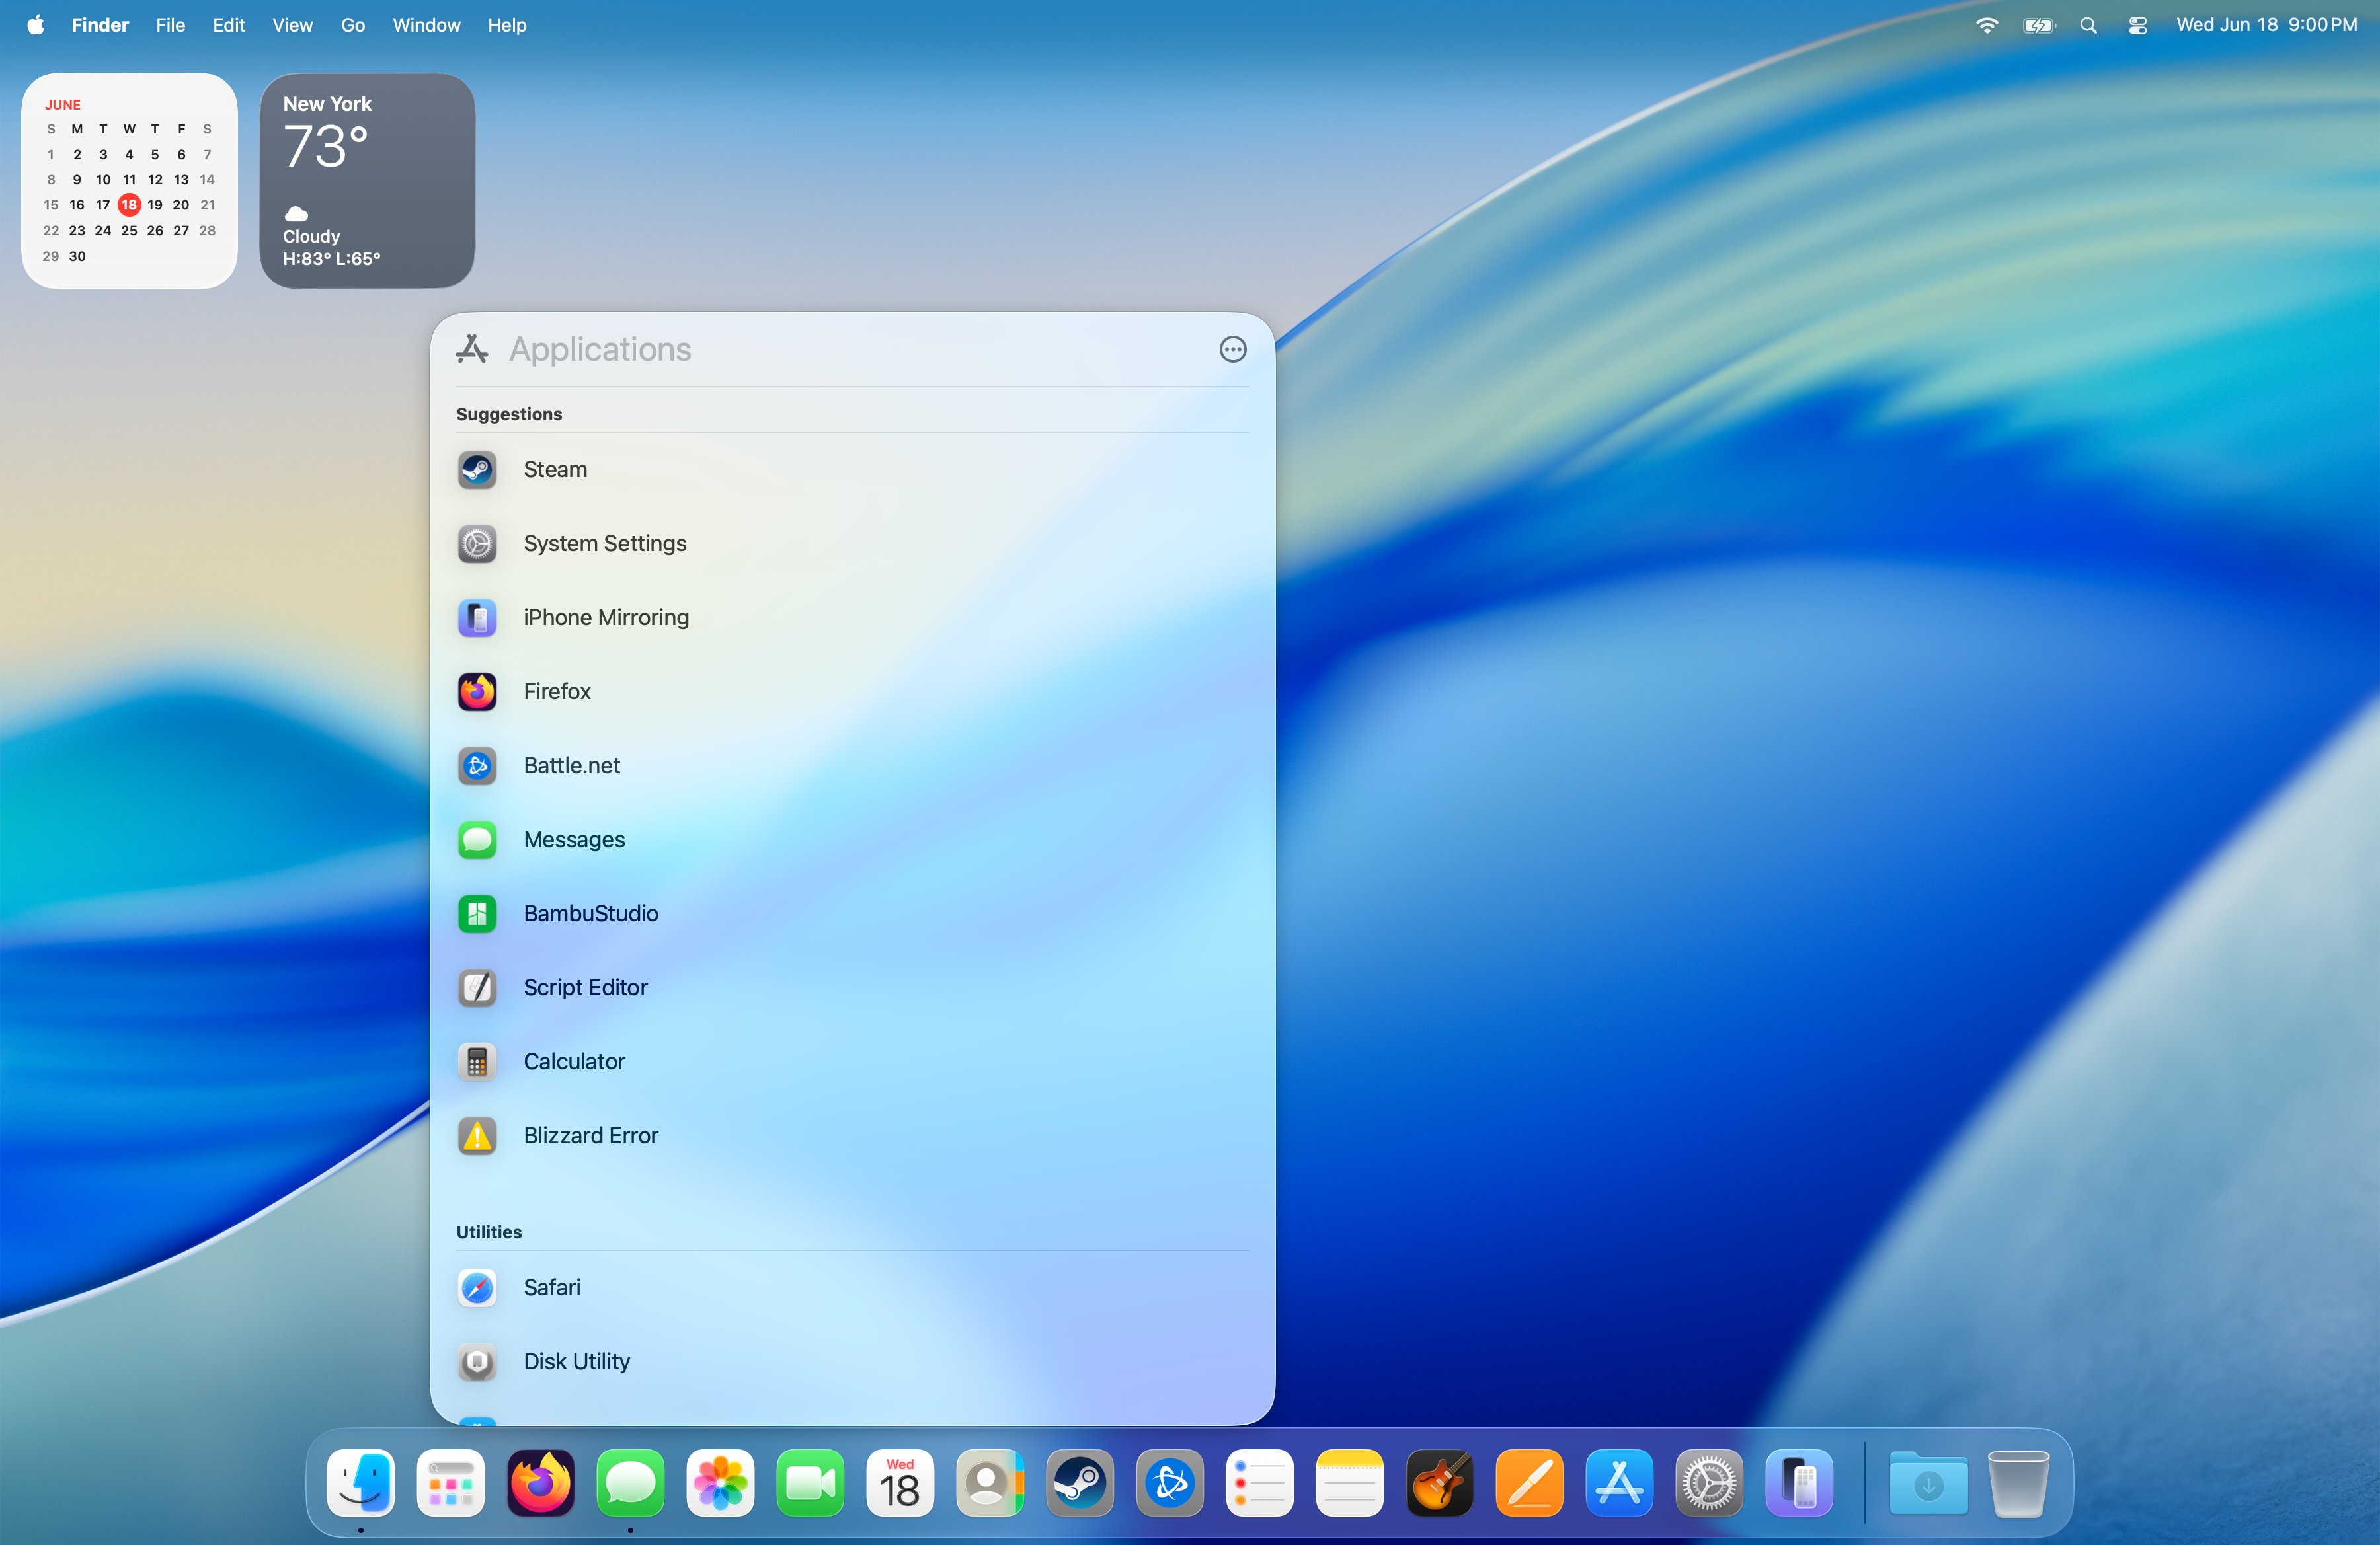
Task: Open Battle.net in the app list
Action: click(x=852, y=765)
